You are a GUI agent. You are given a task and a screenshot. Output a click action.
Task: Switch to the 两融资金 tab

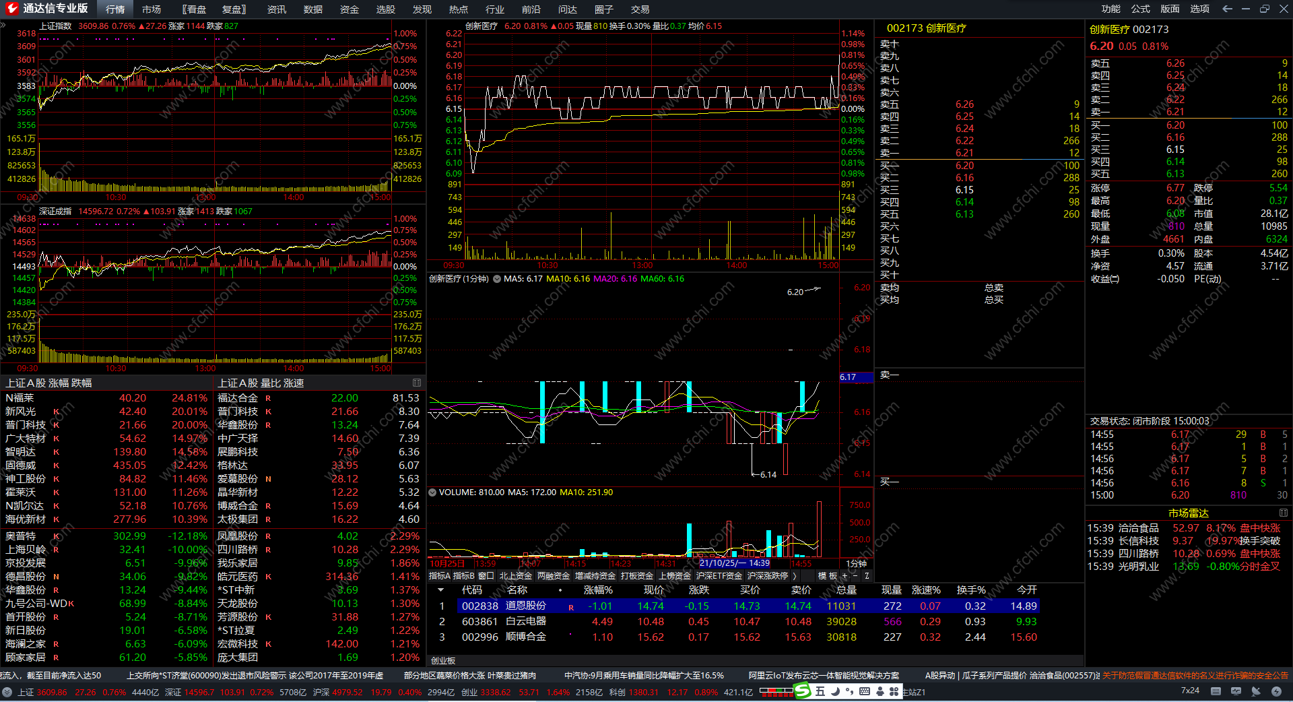tap(554, 576)
